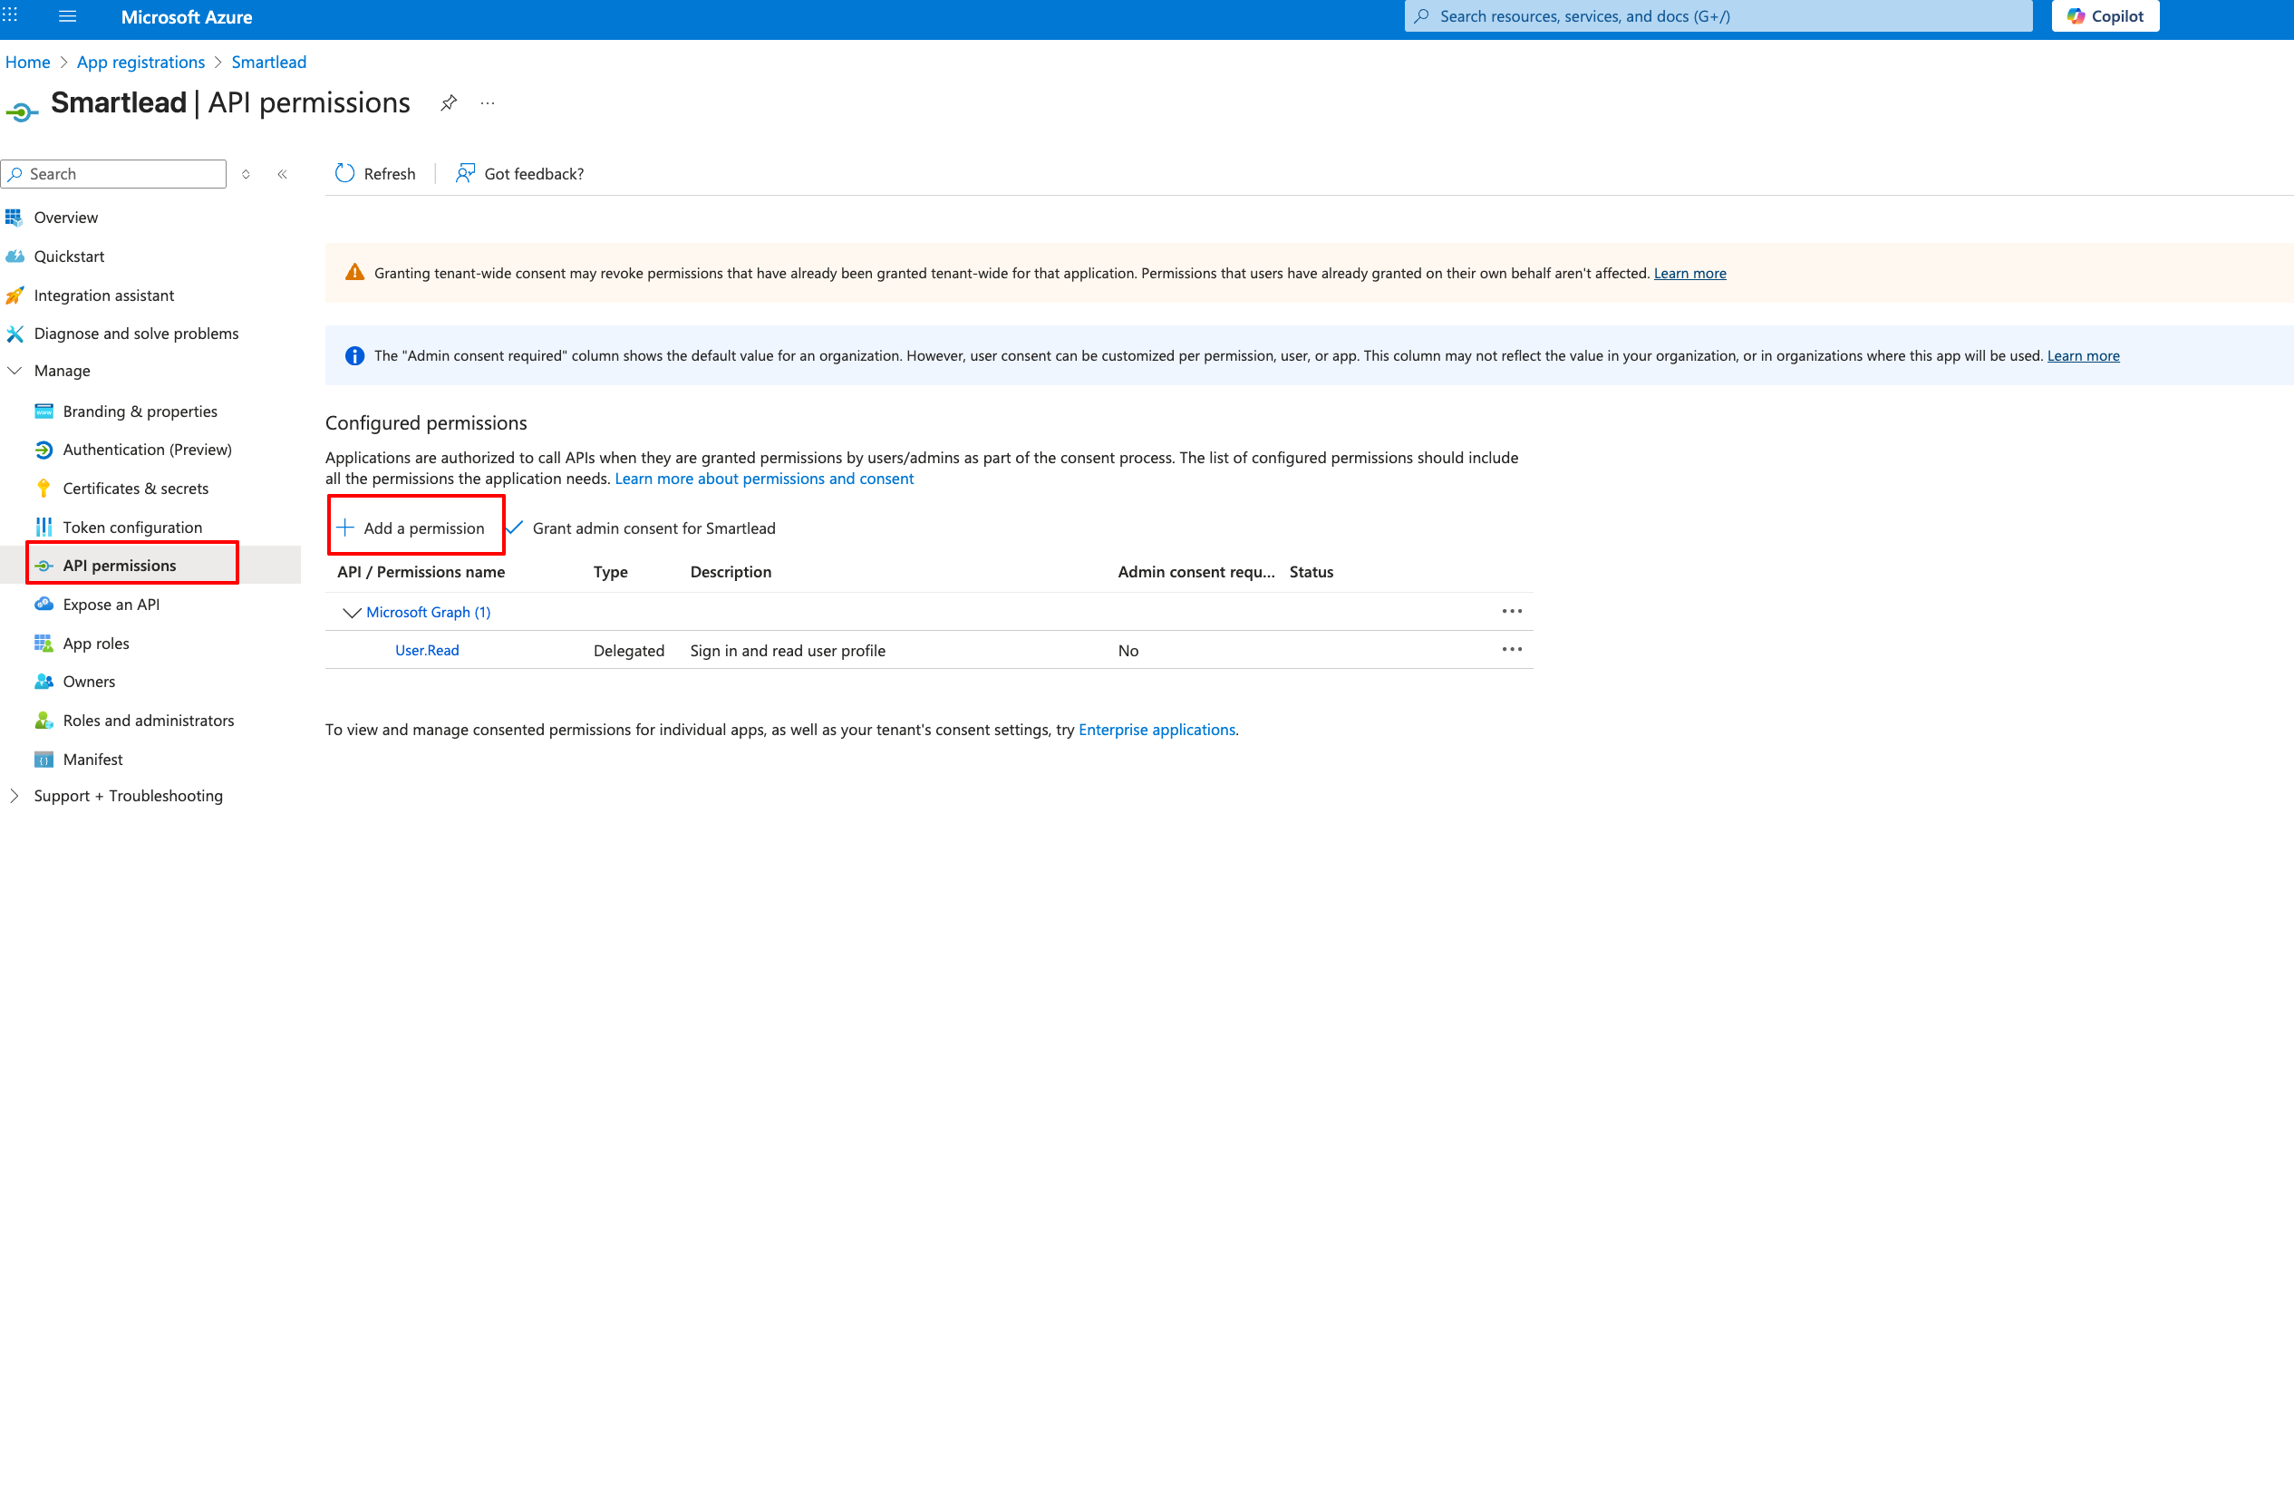Focus the global search resources field
The image size is (2294, 1501).
(1718, 15)
